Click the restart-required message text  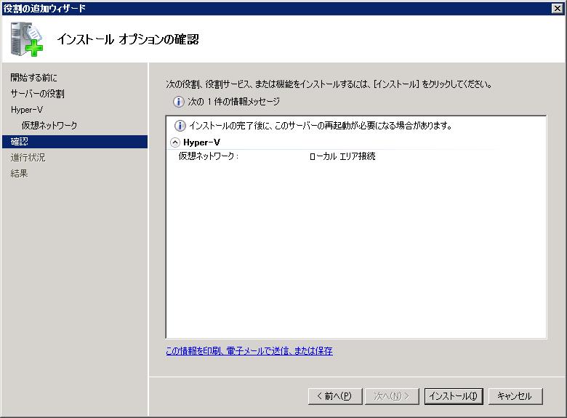coord(321,126)
